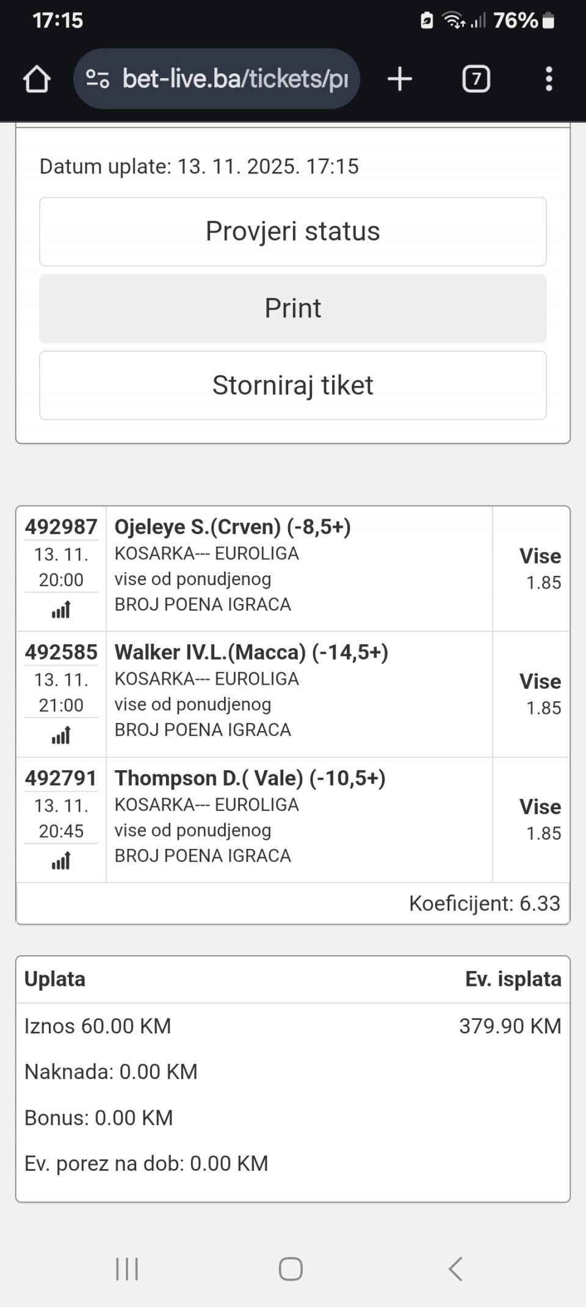Open the browser three-dot menu
586x1307 pixels.
tap(549, 79)
